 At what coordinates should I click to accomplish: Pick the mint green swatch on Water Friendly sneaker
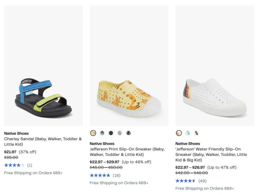[x=188, y=133]
